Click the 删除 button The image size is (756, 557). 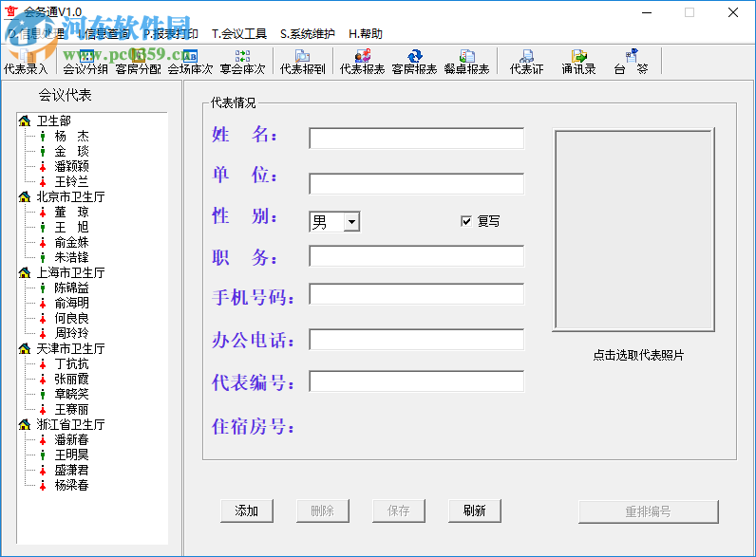pyautogui.click(x=323, y=511)
